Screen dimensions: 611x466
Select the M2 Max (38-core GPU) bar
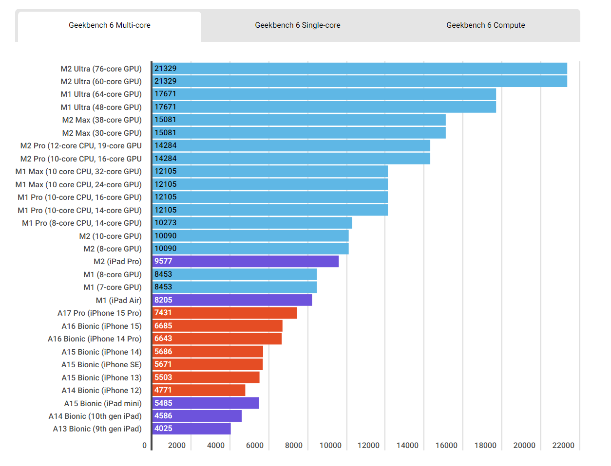[299, 120]
